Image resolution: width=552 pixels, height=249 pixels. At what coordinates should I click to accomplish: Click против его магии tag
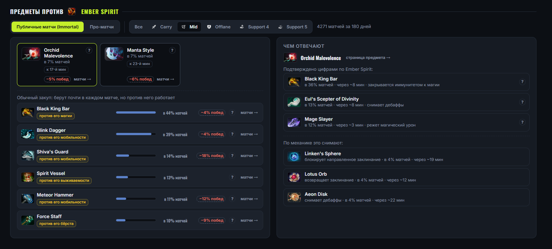coord(56,116)
